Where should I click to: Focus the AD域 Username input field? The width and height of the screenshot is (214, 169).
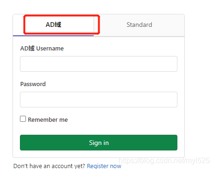tap(99, 64)
